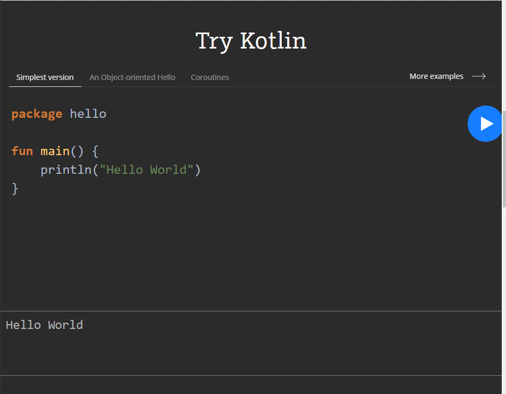Click the vertical page scrollbar thumb
Screen dimensions: 506x394
[x=504, y=159]
